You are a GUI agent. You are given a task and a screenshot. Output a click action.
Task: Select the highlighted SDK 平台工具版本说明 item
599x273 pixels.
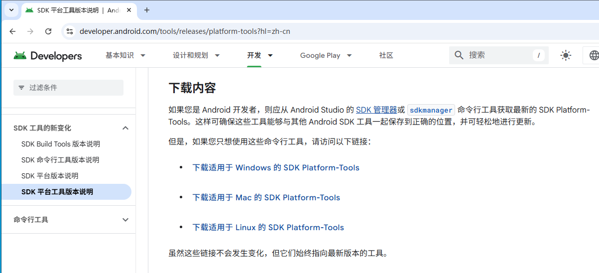(x=66, y=192)
